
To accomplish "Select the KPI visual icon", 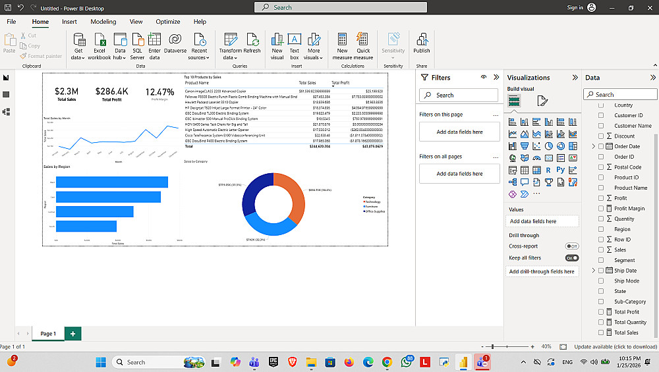I will [x=573, y=158].
